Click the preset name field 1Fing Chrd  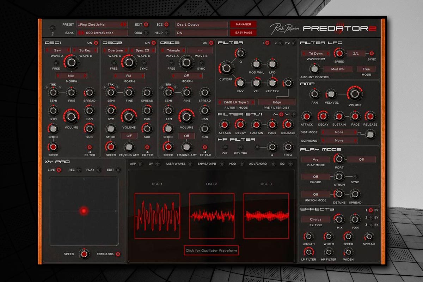[102, 25]
